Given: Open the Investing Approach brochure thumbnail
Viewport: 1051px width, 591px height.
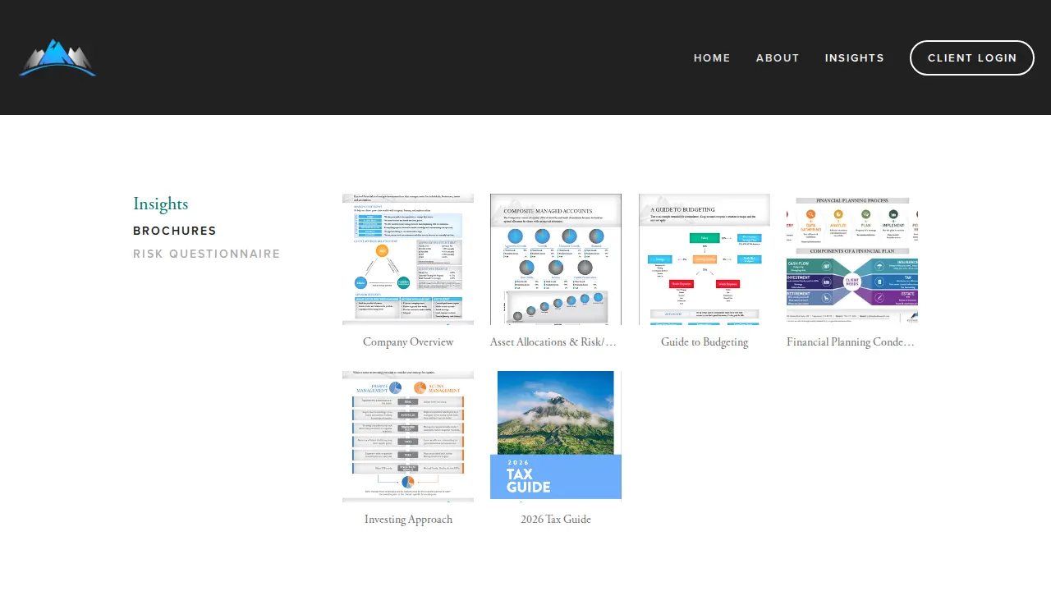Looking at the screenshot, I should [x=408, y=437].
